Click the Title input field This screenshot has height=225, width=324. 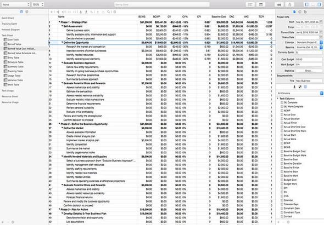(309, 81)
